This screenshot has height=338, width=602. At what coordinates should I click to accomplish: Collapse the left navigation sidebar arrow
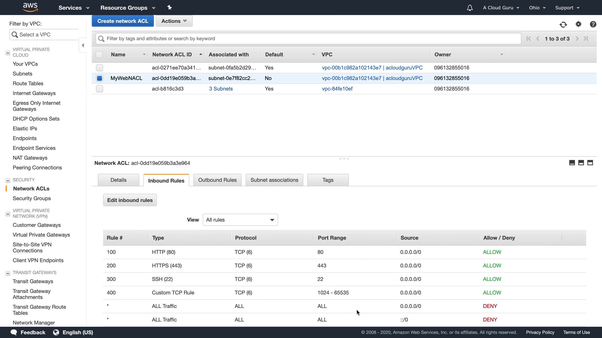pyautogui.click(x=83, y=45)
